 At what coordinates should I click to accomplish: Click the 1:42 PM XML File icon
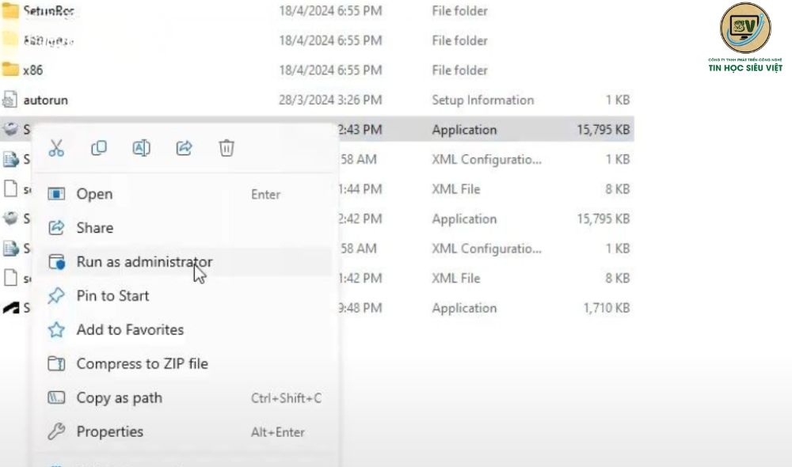pyautogui.click(x=10, y=278)
